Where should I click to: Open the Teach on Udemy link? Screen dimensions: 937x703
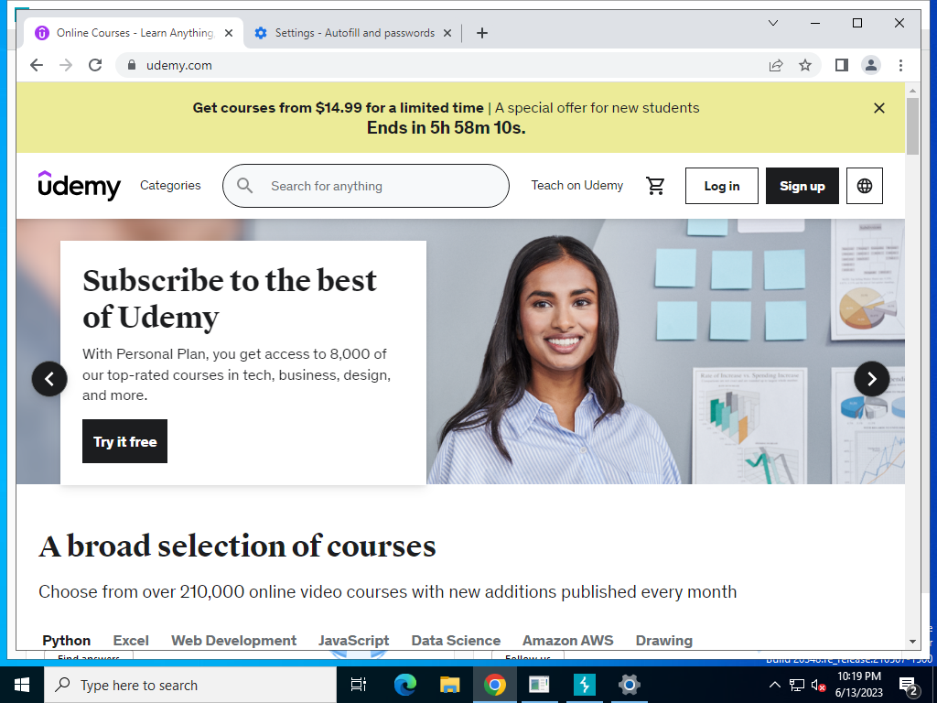(577, 185)
